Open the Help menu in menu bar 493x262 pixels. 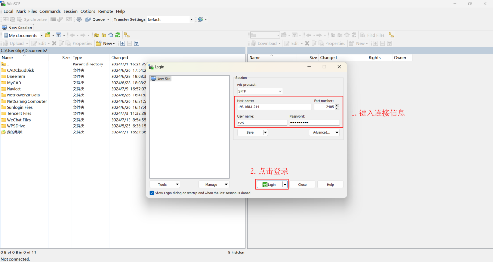121,11
